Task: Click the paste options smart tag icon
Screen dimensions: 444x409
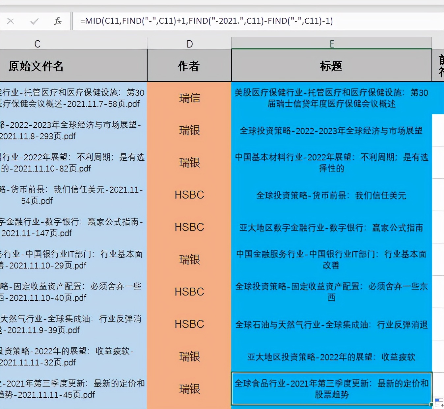Action: [x=438, y=403]
